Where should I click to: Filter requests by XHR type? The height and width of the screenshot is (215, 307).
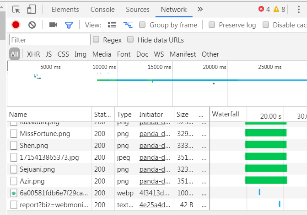[33, 54]
